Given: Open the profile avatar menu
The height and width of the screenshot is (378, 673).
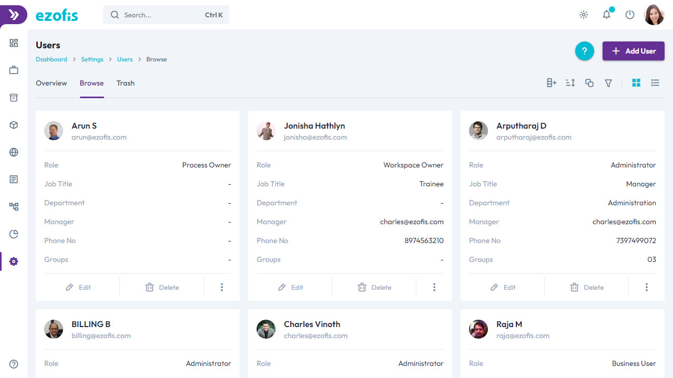Looking at the screenshot, I should click(x=654, y=15).
